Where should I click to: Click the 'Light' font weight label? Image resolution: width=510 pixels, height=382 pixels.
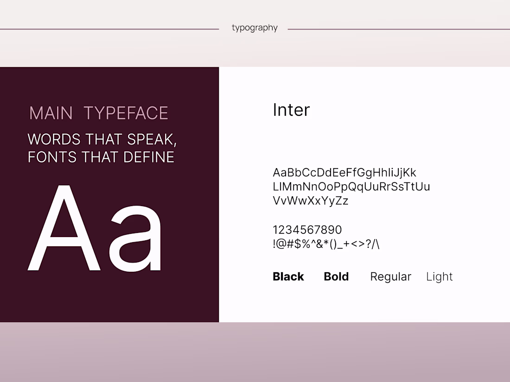pos(440,277)
